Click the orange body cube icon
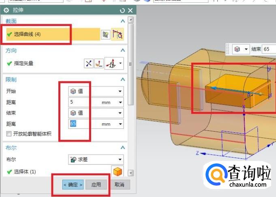Viewport: 276px width, 197px height. (x=118, y=171)
